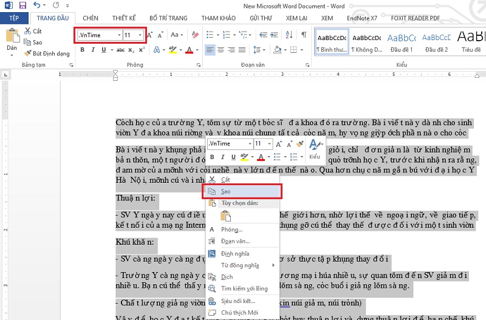
Task: Click the multilevel list icon in the ribbon
Action: [x=244, y=35]
